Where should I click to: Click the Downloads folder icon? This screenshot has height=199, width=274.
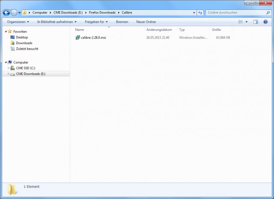(x=12, y=43)
